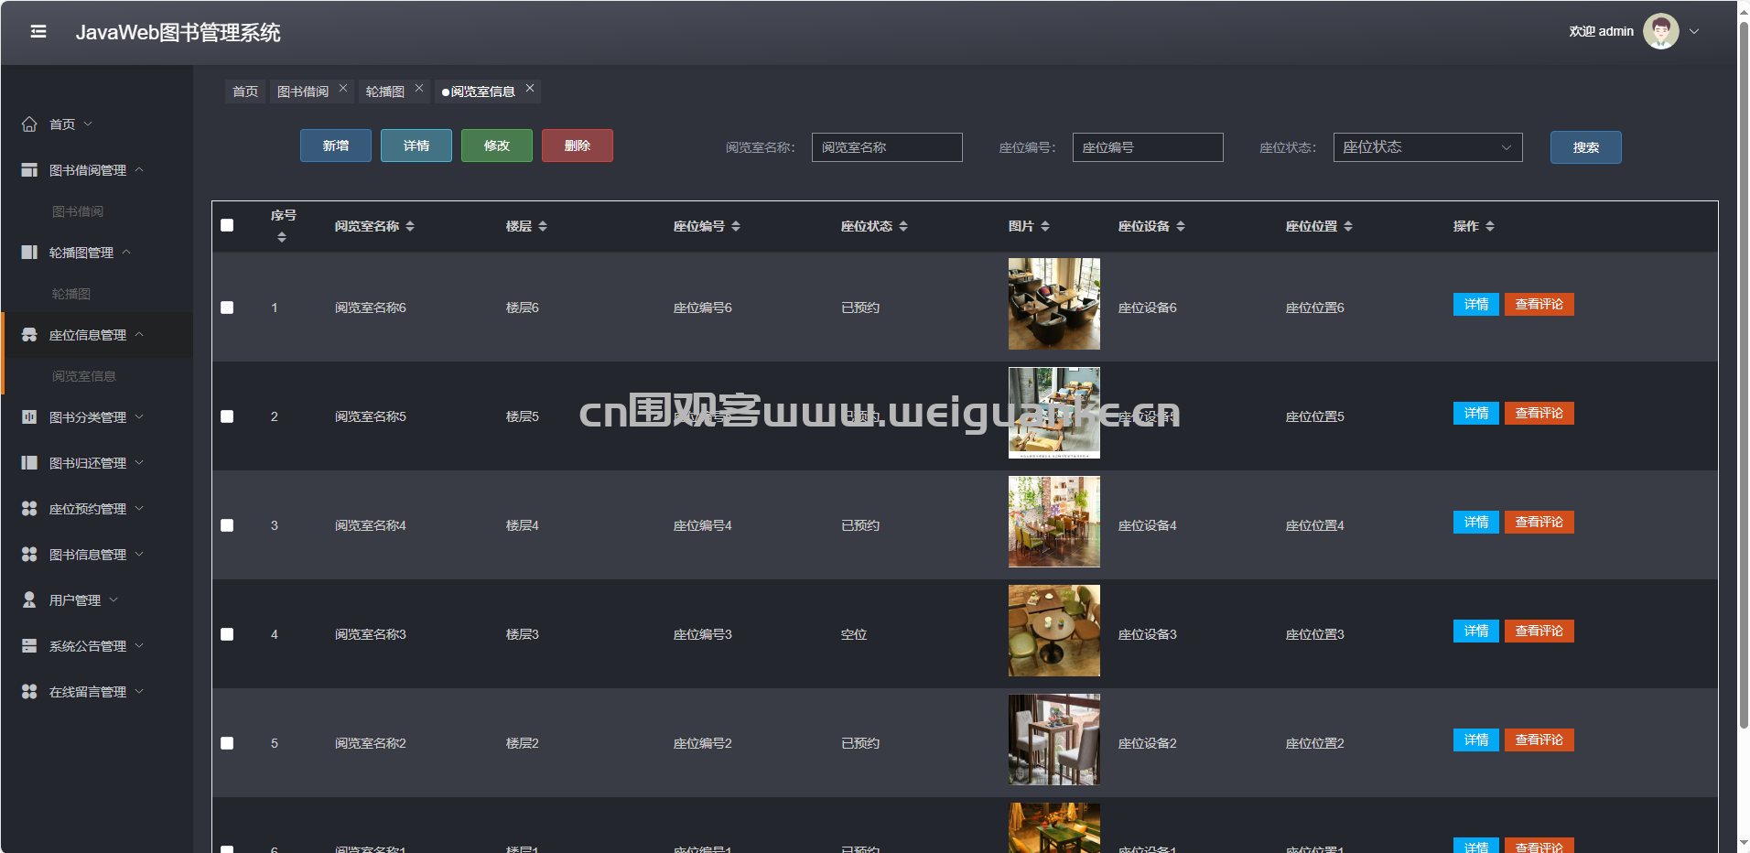1750x853 pixels.
Task: Toggle the select-all header checkbox
Action: (227, 225)
